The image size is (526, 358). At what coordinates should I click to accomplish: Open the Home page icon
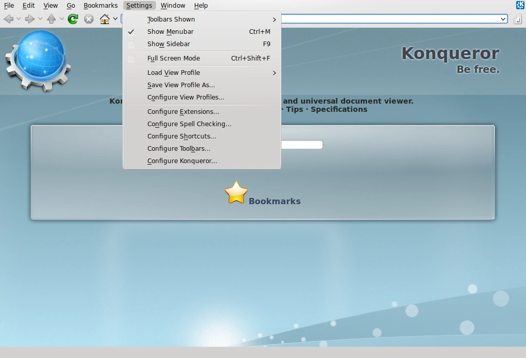tap(105, 19)
